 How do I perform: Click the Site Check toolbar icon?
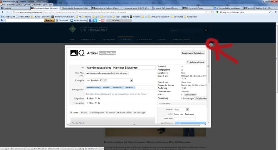pos(62,21)
